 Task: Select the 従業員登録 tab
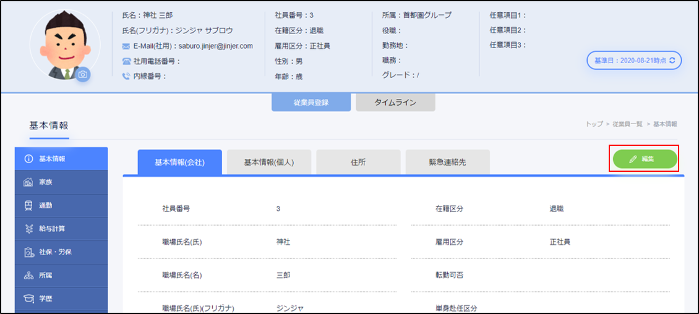pyautogui.click(x=311, y=103)
